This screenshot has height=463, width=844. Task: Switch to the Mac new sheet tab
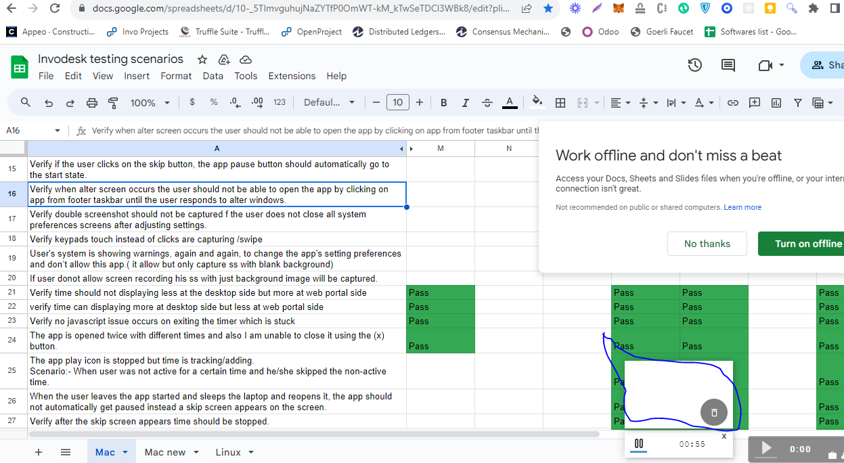(164, 452)
